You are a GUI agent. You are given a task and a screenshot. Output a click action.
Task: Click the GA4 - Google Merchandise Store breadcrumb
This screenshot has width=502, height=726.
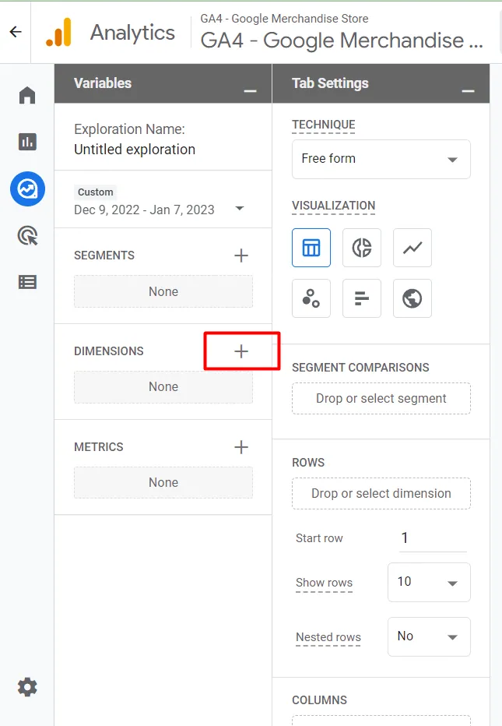pos(284,19)
